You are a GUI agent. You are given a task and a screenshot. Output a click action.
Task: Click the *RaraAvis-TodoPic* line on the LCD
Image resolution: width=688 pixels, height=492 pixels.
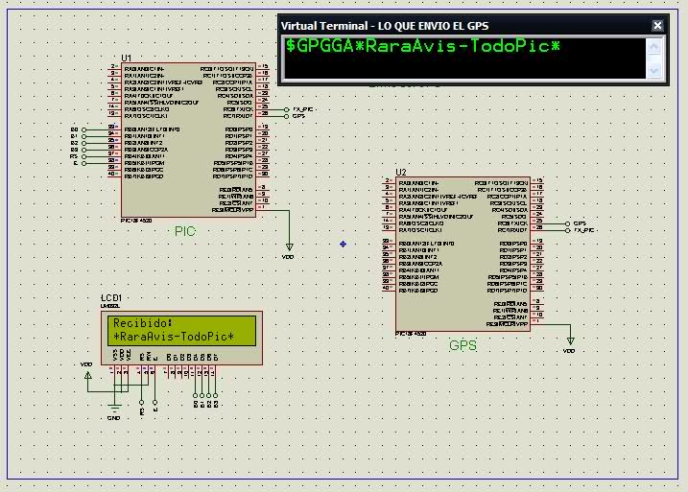[174, 337]
